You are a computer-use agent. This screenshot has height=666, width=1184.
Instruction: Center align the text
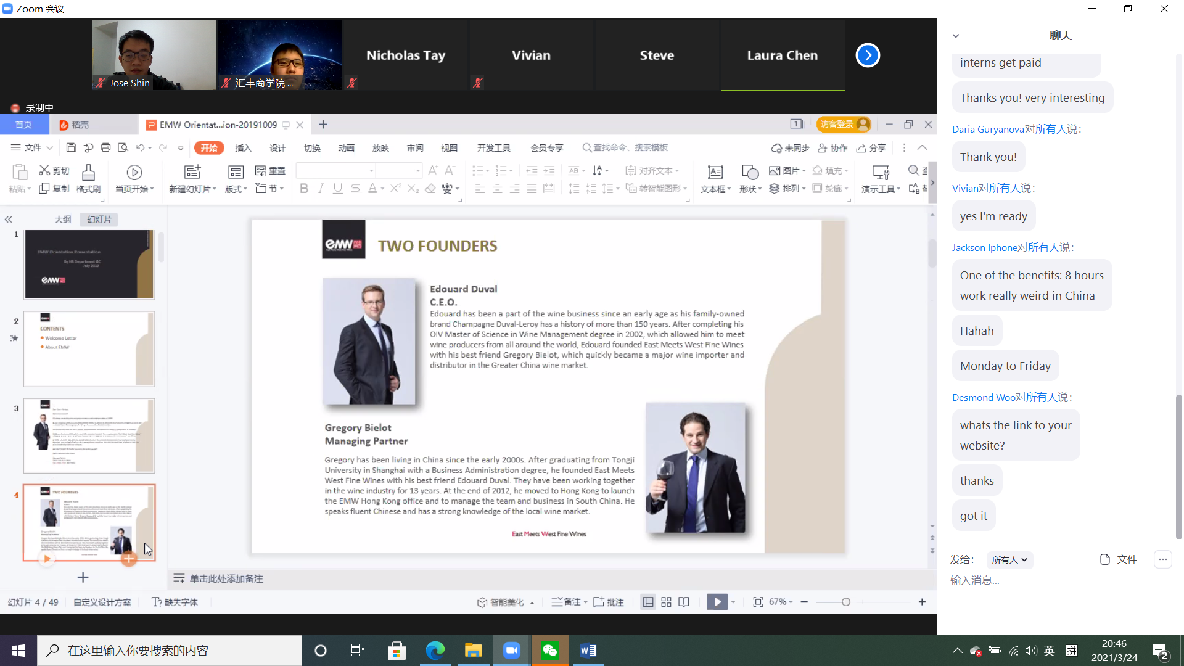[x=497, y=188]
